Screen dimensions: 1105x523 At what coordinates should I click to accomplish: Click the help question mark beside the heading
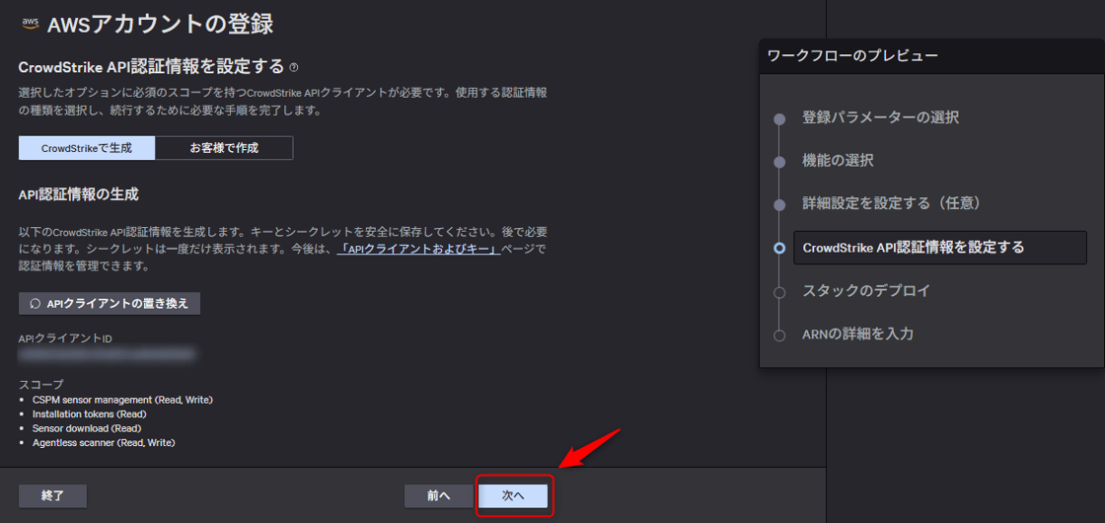click(x=294, y=68)
